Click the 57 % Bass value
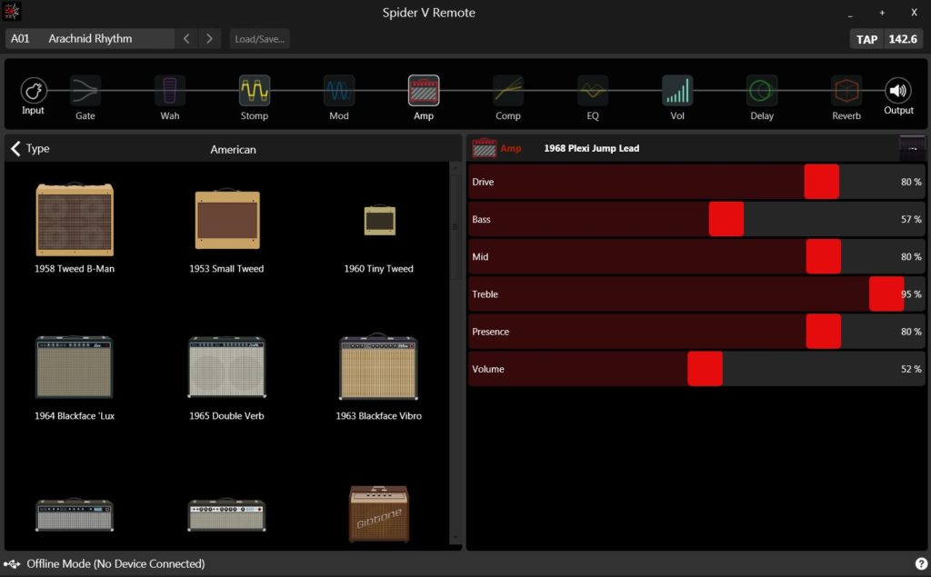Image resolution: width=931 pixels, height=577 pixels. [x=911, y=220]
